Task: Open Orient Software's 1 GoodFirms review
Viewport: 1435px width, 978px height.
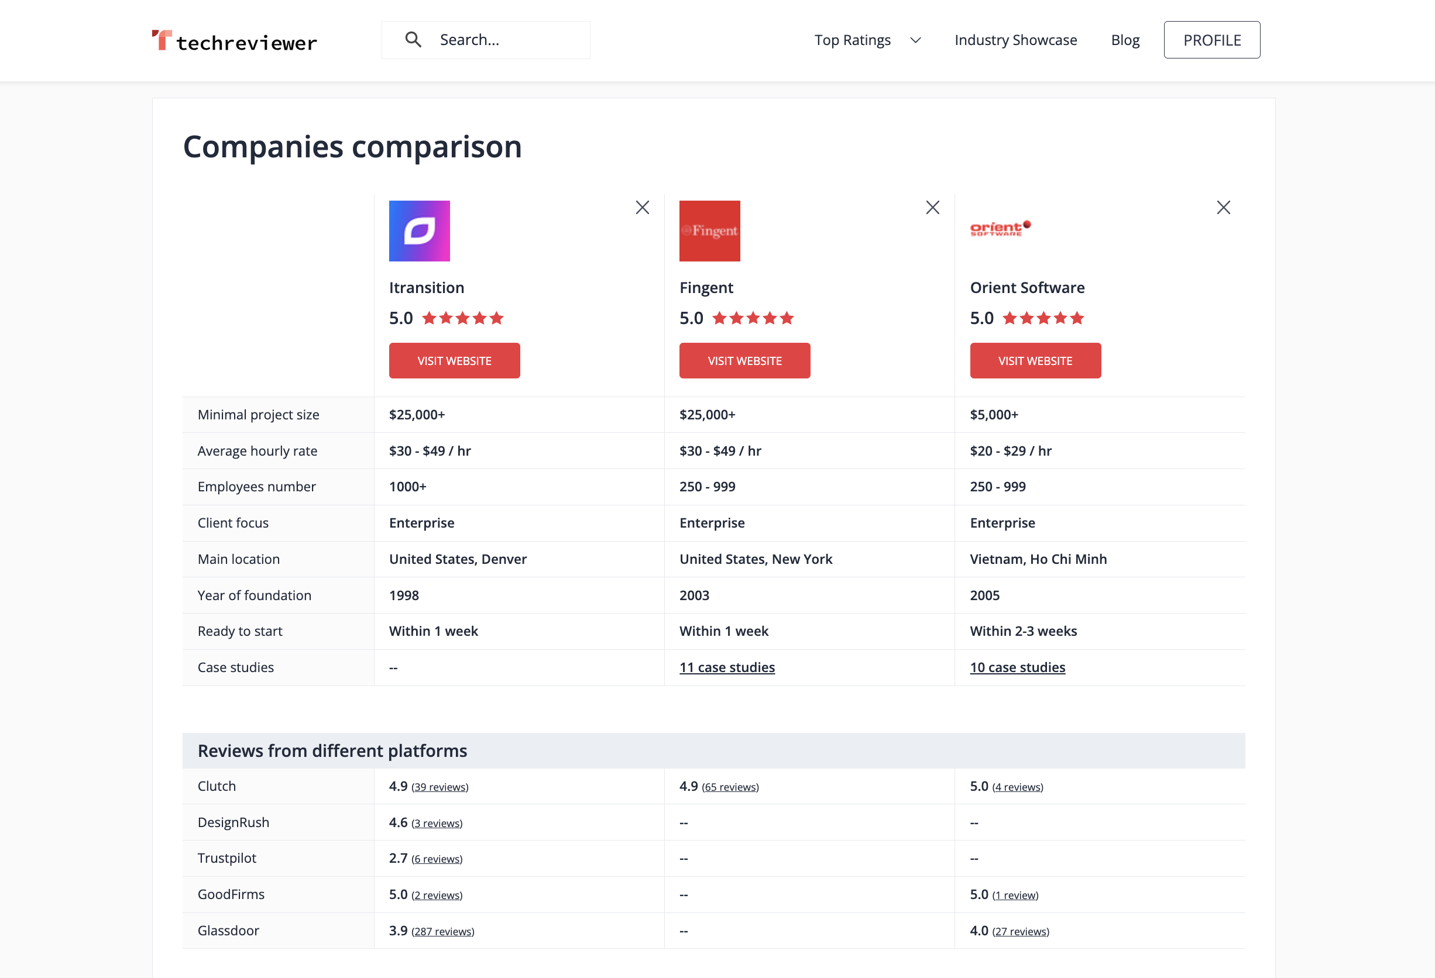Action: tap(1015, 896)
